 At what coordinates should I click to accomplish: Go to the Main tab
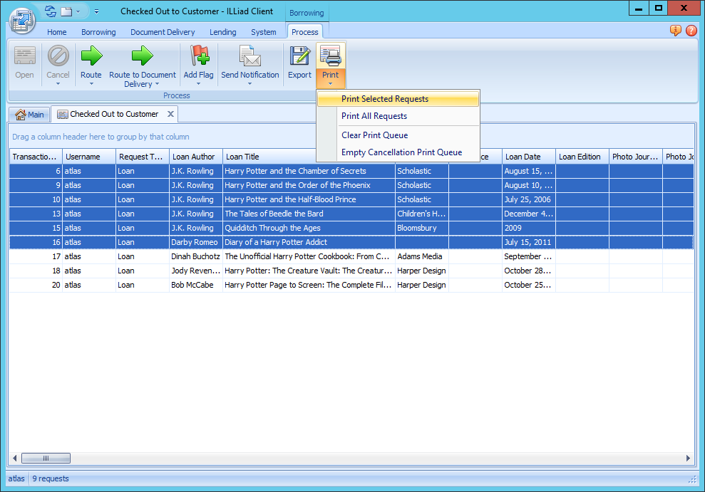pos(29,114)
